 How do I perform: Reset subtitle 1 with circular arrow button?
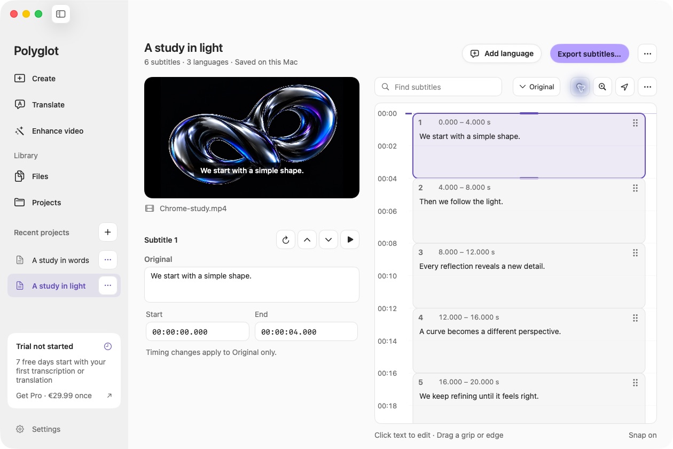click(286, 239)
